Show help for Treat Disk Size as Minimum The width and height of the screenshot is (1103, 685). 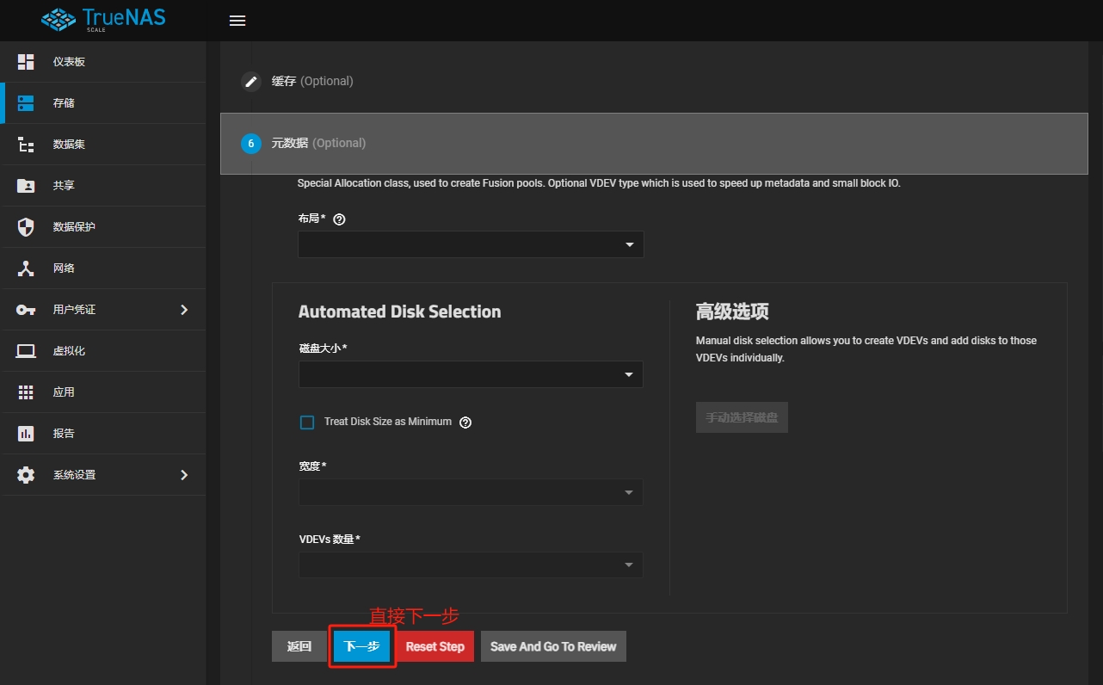click(x=465, y=423)
